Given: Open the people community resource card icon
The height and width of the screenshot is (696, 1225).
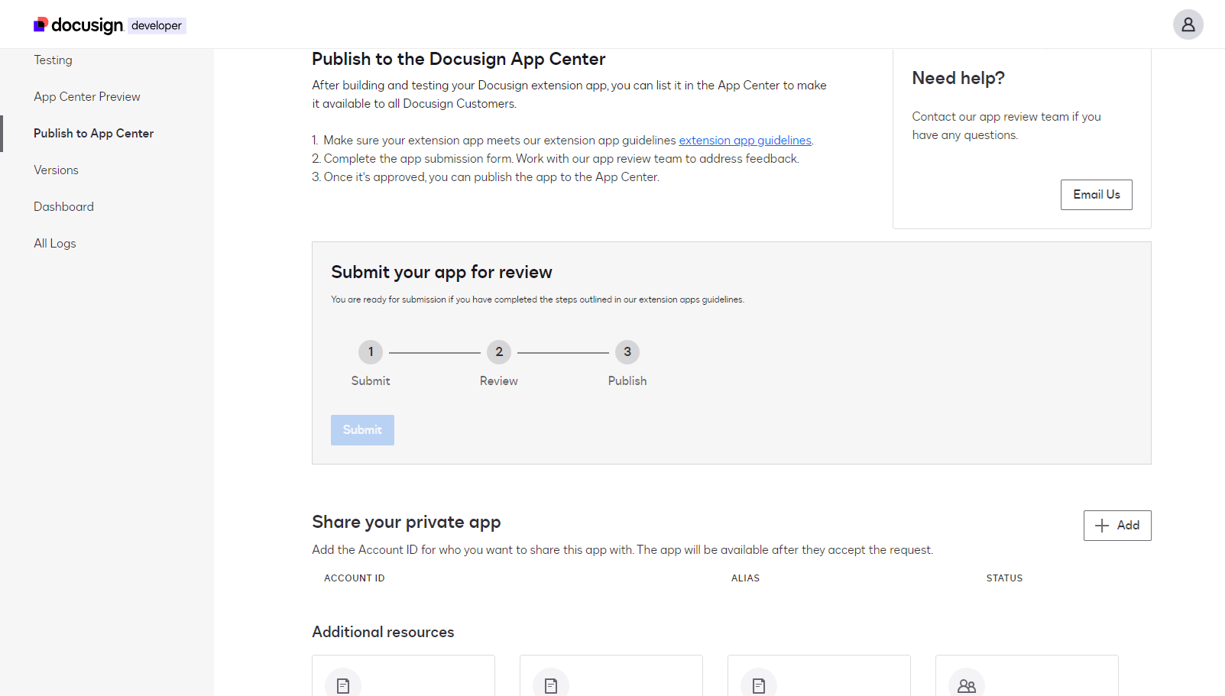Looking at the screenshot, I should point(967,685).
